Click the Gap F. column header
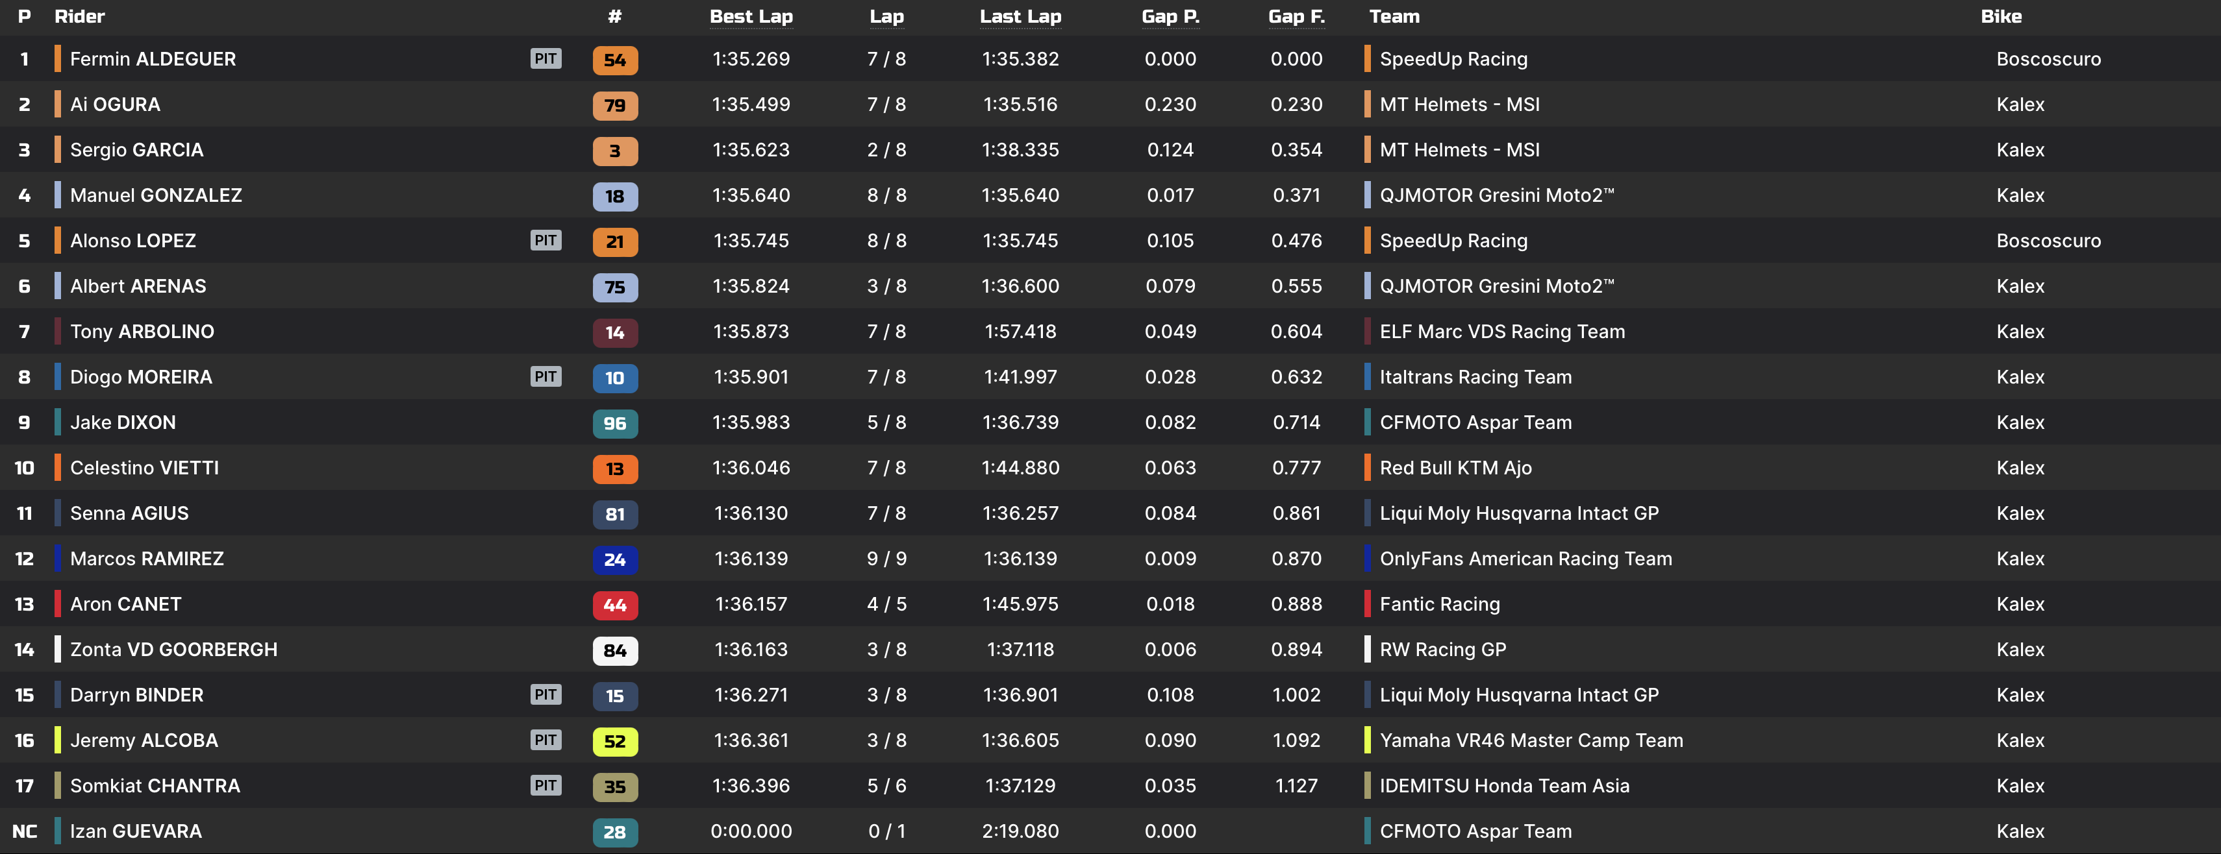 click(x=1296, y=16)
